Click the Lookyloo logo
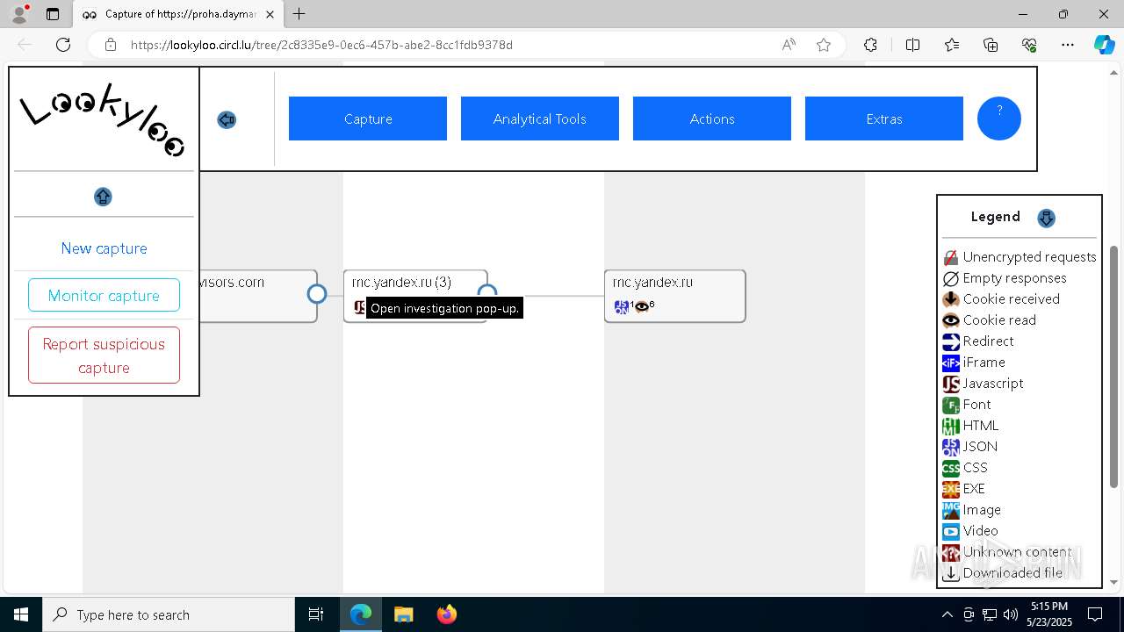Viewport: 1124px width, 632px height. click(x=103, y=119)
